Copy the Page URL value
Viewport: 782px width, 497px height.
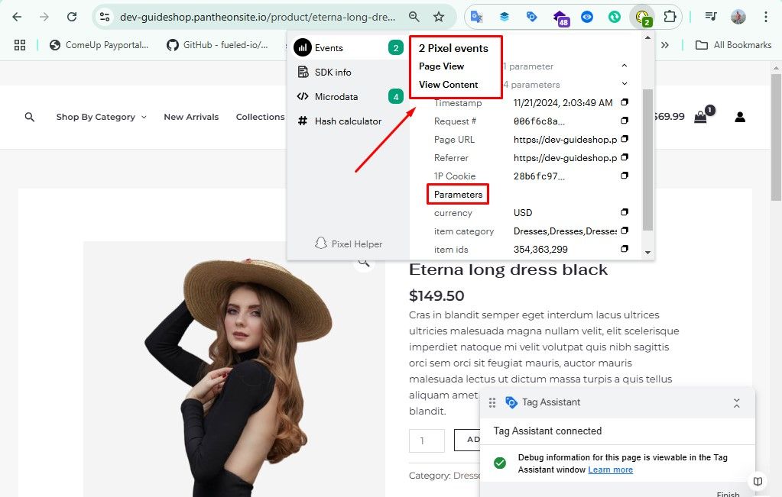coord(625,139)
